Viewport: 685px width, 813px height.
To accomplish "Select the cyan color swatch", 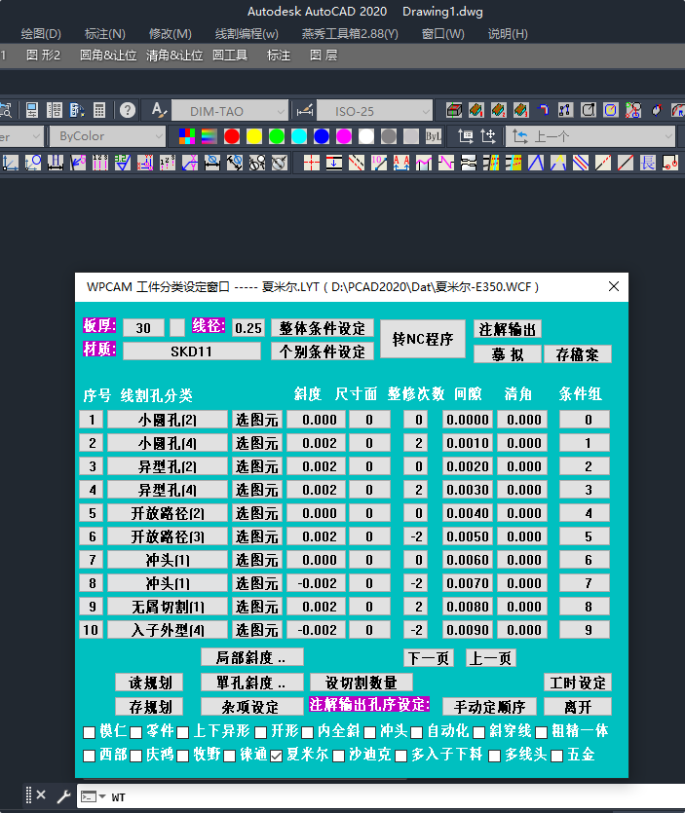I will pyautogui.click(x=299, y=136).
